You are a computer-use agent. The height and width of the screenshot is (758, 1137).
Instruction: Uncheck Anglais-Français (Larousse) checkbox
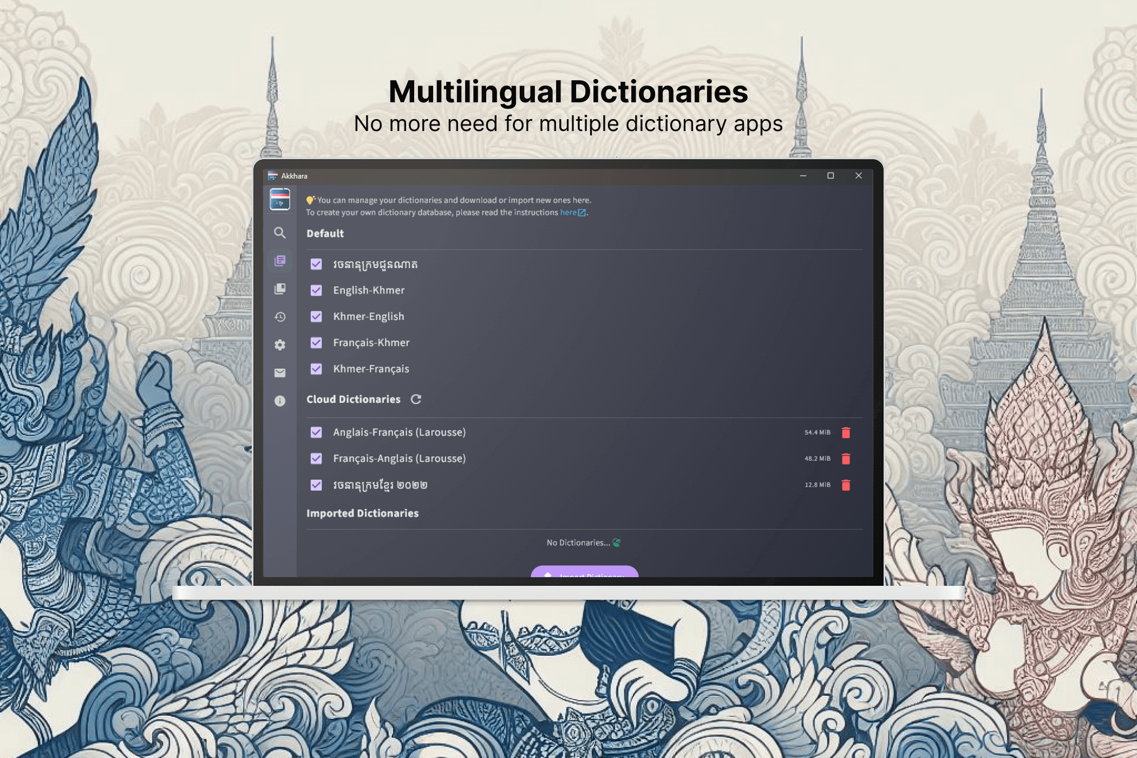(316, 433)
